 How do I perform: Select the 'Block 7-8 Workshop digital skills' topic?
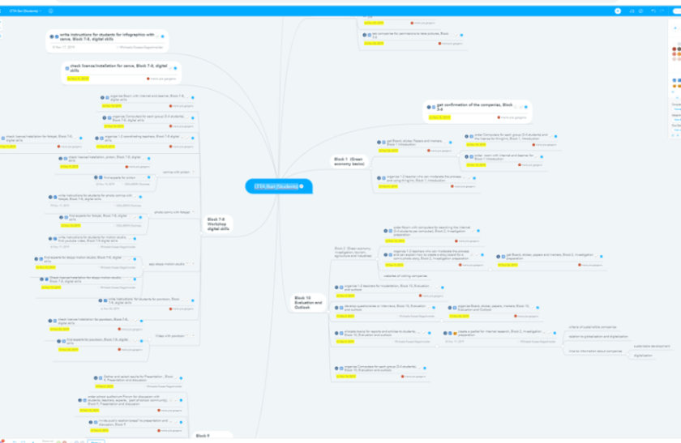[218, 224]
